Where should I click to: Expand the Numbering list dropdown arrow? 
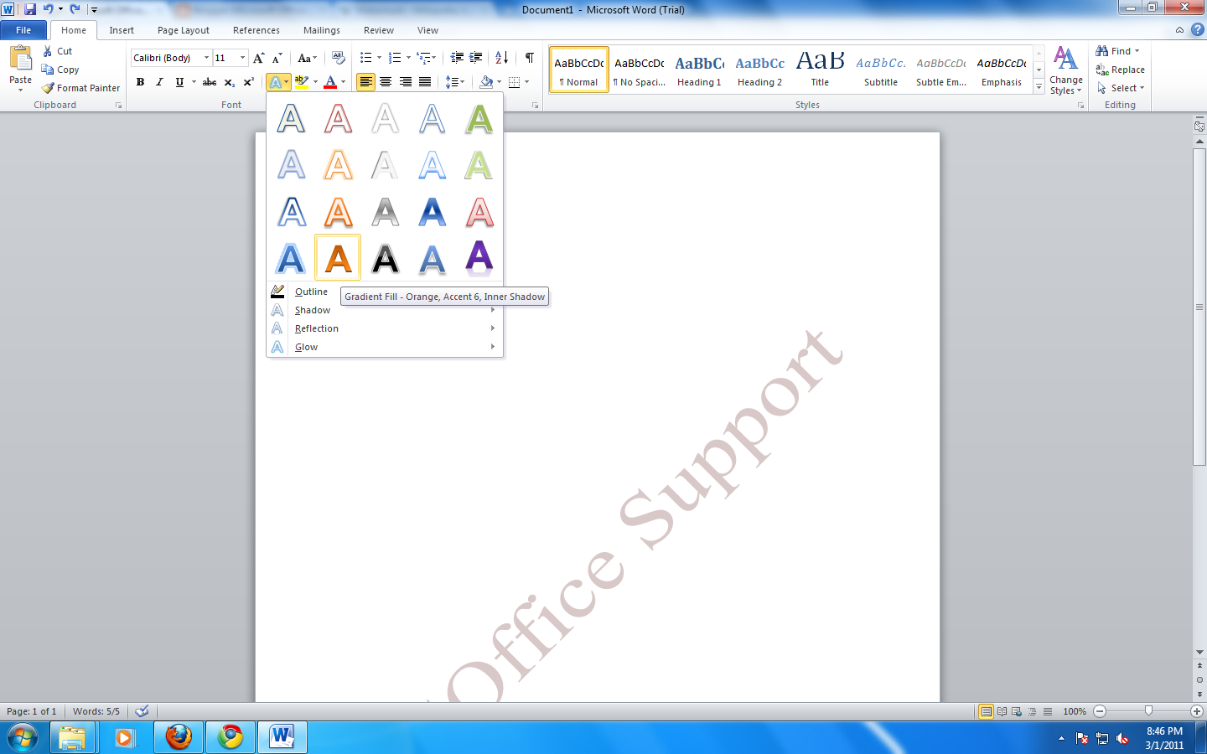click(408, 58)
